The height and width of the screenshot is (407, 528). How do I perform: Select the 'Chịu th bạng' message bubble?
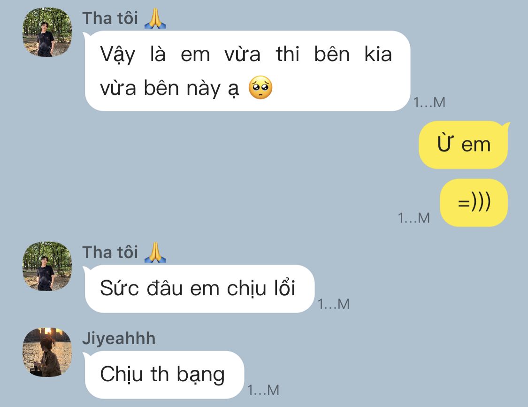coord(164,375)
